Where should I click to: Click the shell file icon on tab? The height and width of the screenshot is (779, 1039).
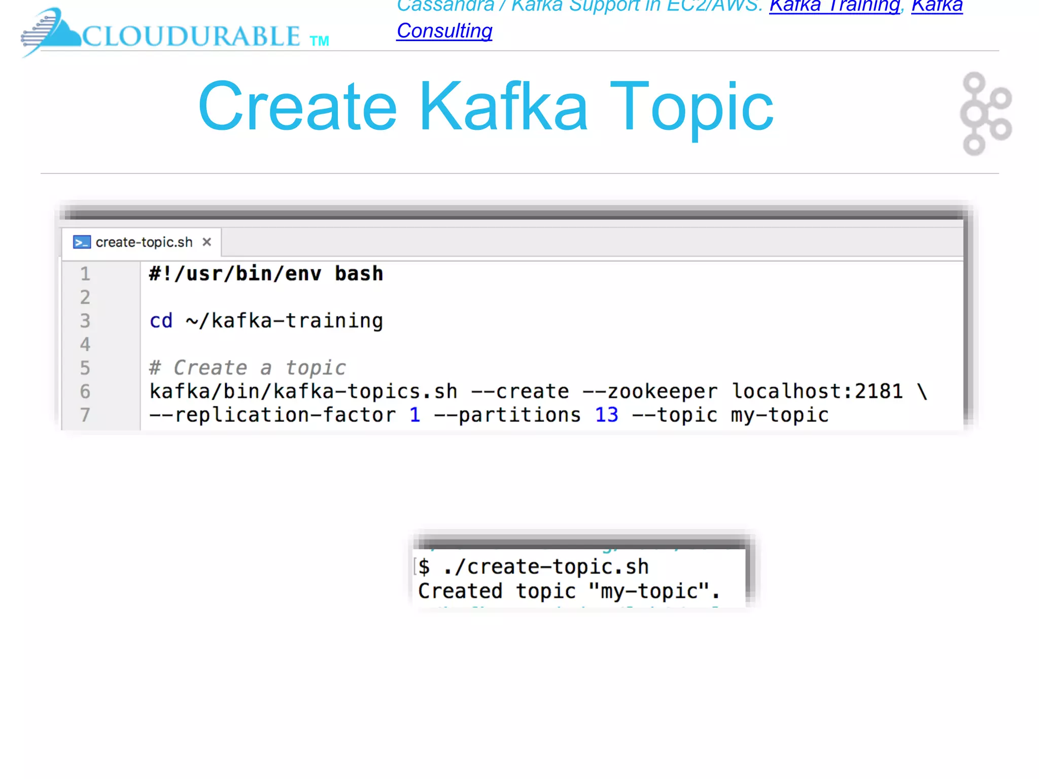click(82, 242)
